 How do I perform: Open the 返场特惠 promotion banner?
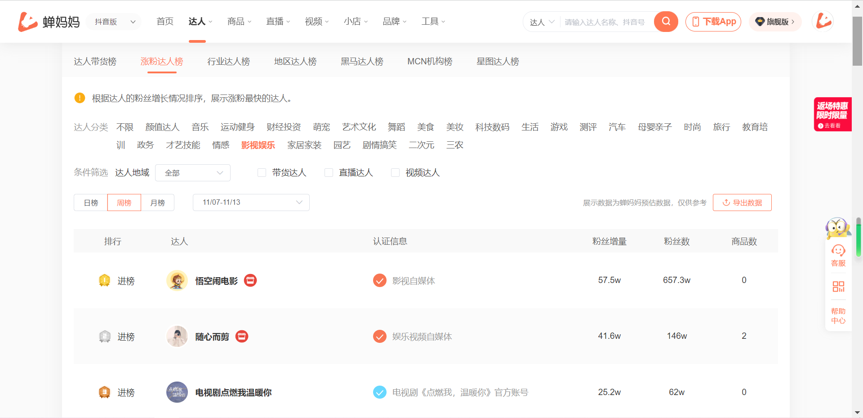pos(832,114)
